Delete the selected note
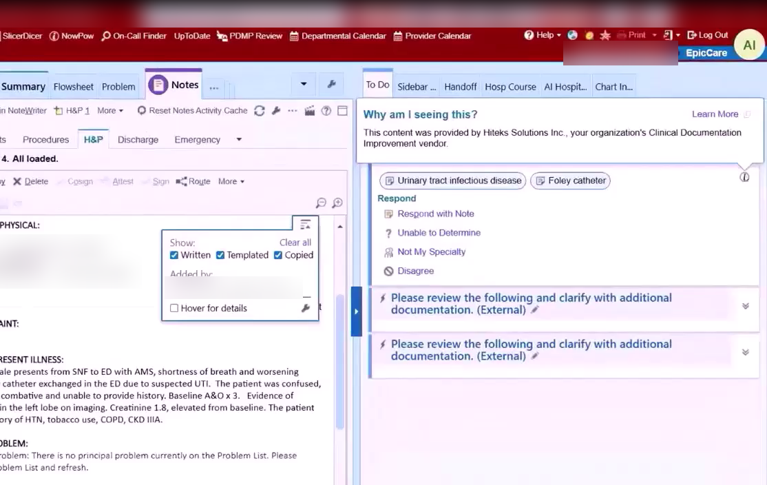The height and width of the screenshot is (485, 767). point(31,181)
